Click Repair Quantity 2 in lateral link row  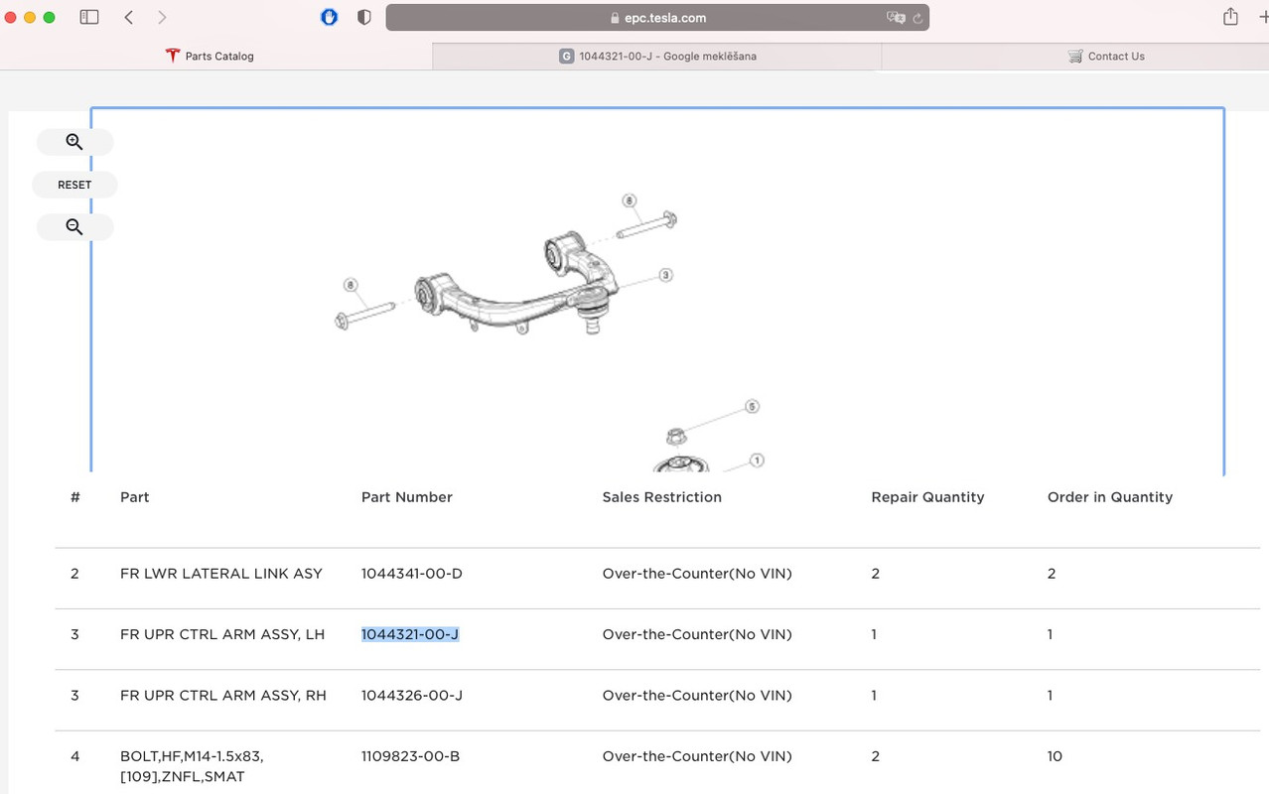(875, 574)
